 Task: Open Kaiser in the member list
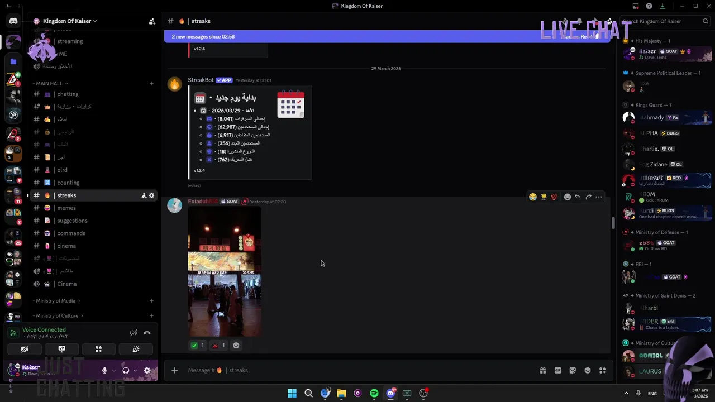[x=667, y=54]
